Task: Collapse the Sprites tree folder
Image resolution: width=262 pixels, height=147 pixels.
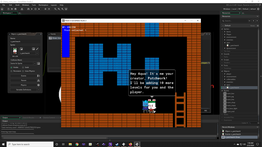Action: pos(222,29)
